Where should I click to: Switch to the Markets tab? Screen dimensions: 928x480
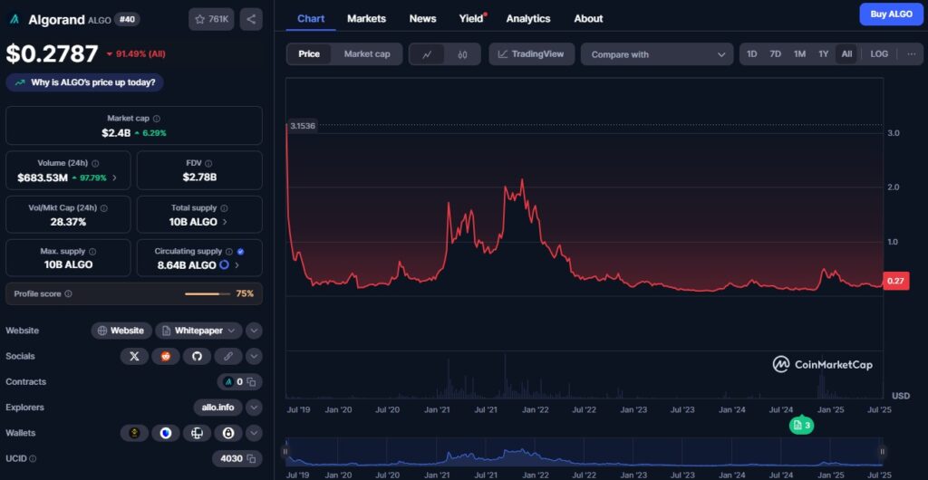pos(366,18)
